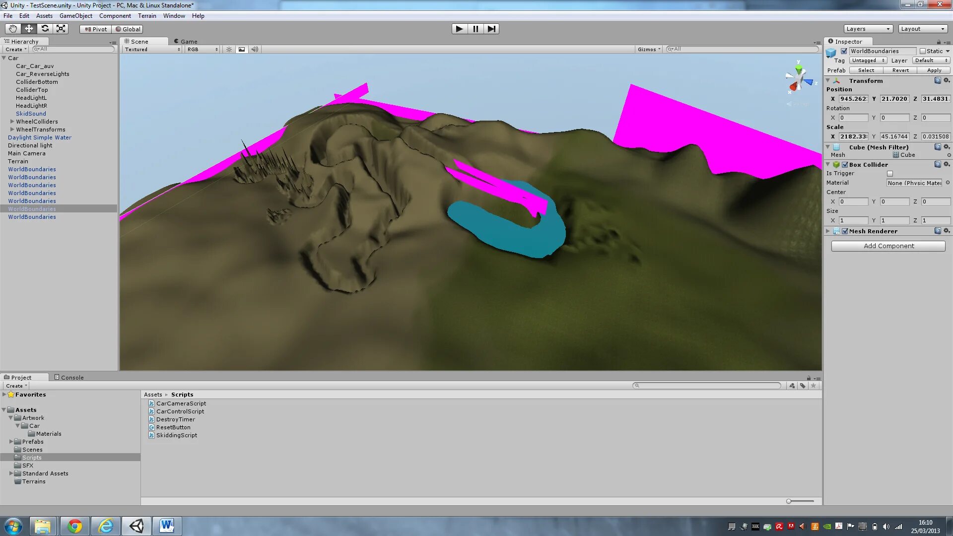Adjust the project icon size slider

point(789,501)
